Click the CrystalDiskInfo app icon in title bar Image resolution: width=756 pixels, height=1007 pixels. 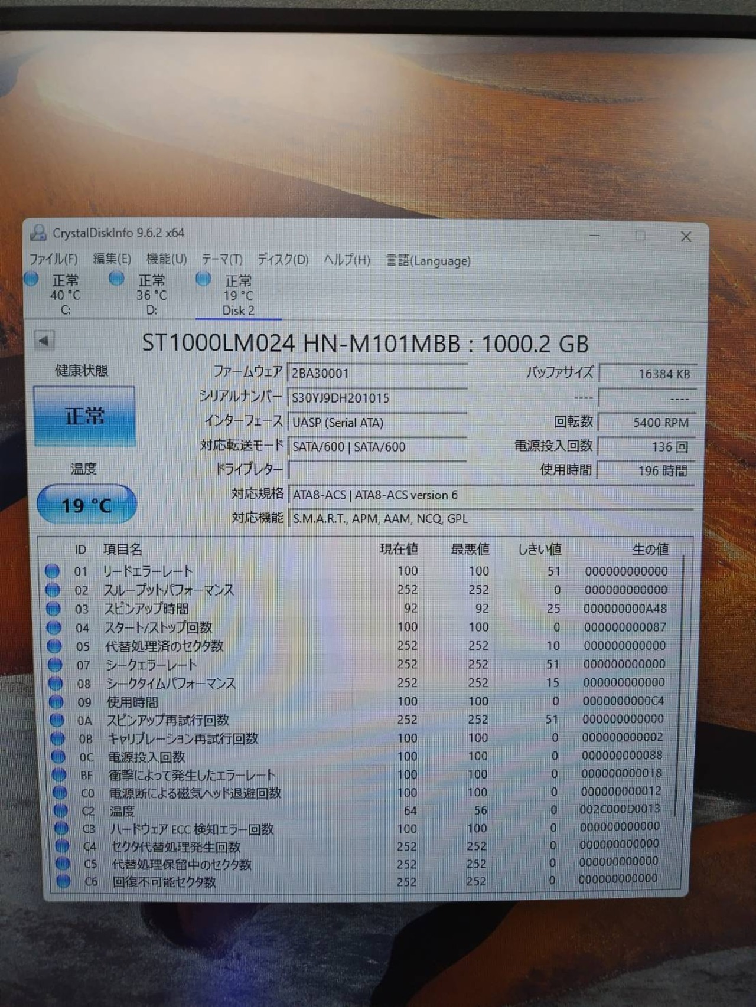(39, 233)
